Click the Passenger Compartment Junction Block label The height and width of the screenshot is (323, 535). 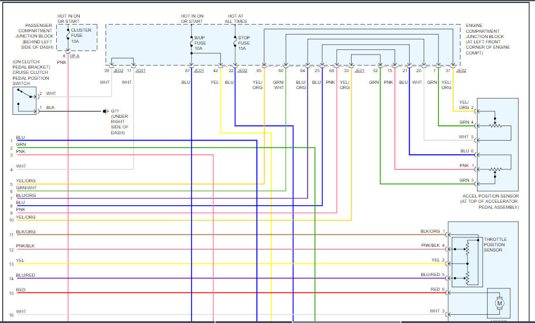pyautogui.click(x=34, y=36)
